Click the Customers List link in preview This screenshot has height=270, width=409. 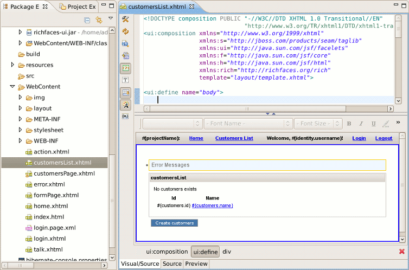234,138
